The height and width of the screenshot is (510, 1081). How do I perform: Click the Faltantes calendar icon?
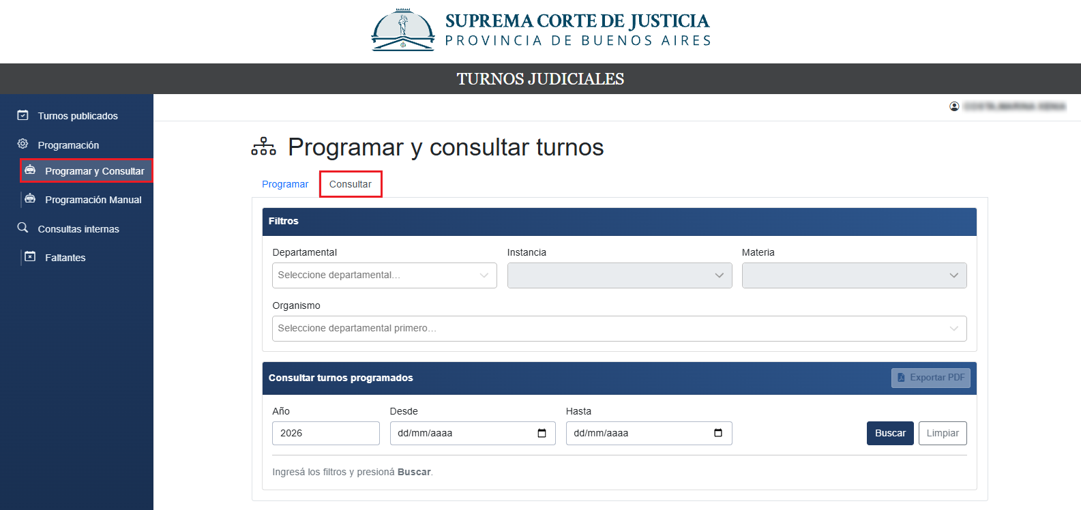(30, 256)
